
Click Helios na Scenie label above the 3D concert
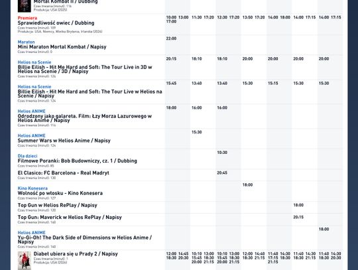34,62
